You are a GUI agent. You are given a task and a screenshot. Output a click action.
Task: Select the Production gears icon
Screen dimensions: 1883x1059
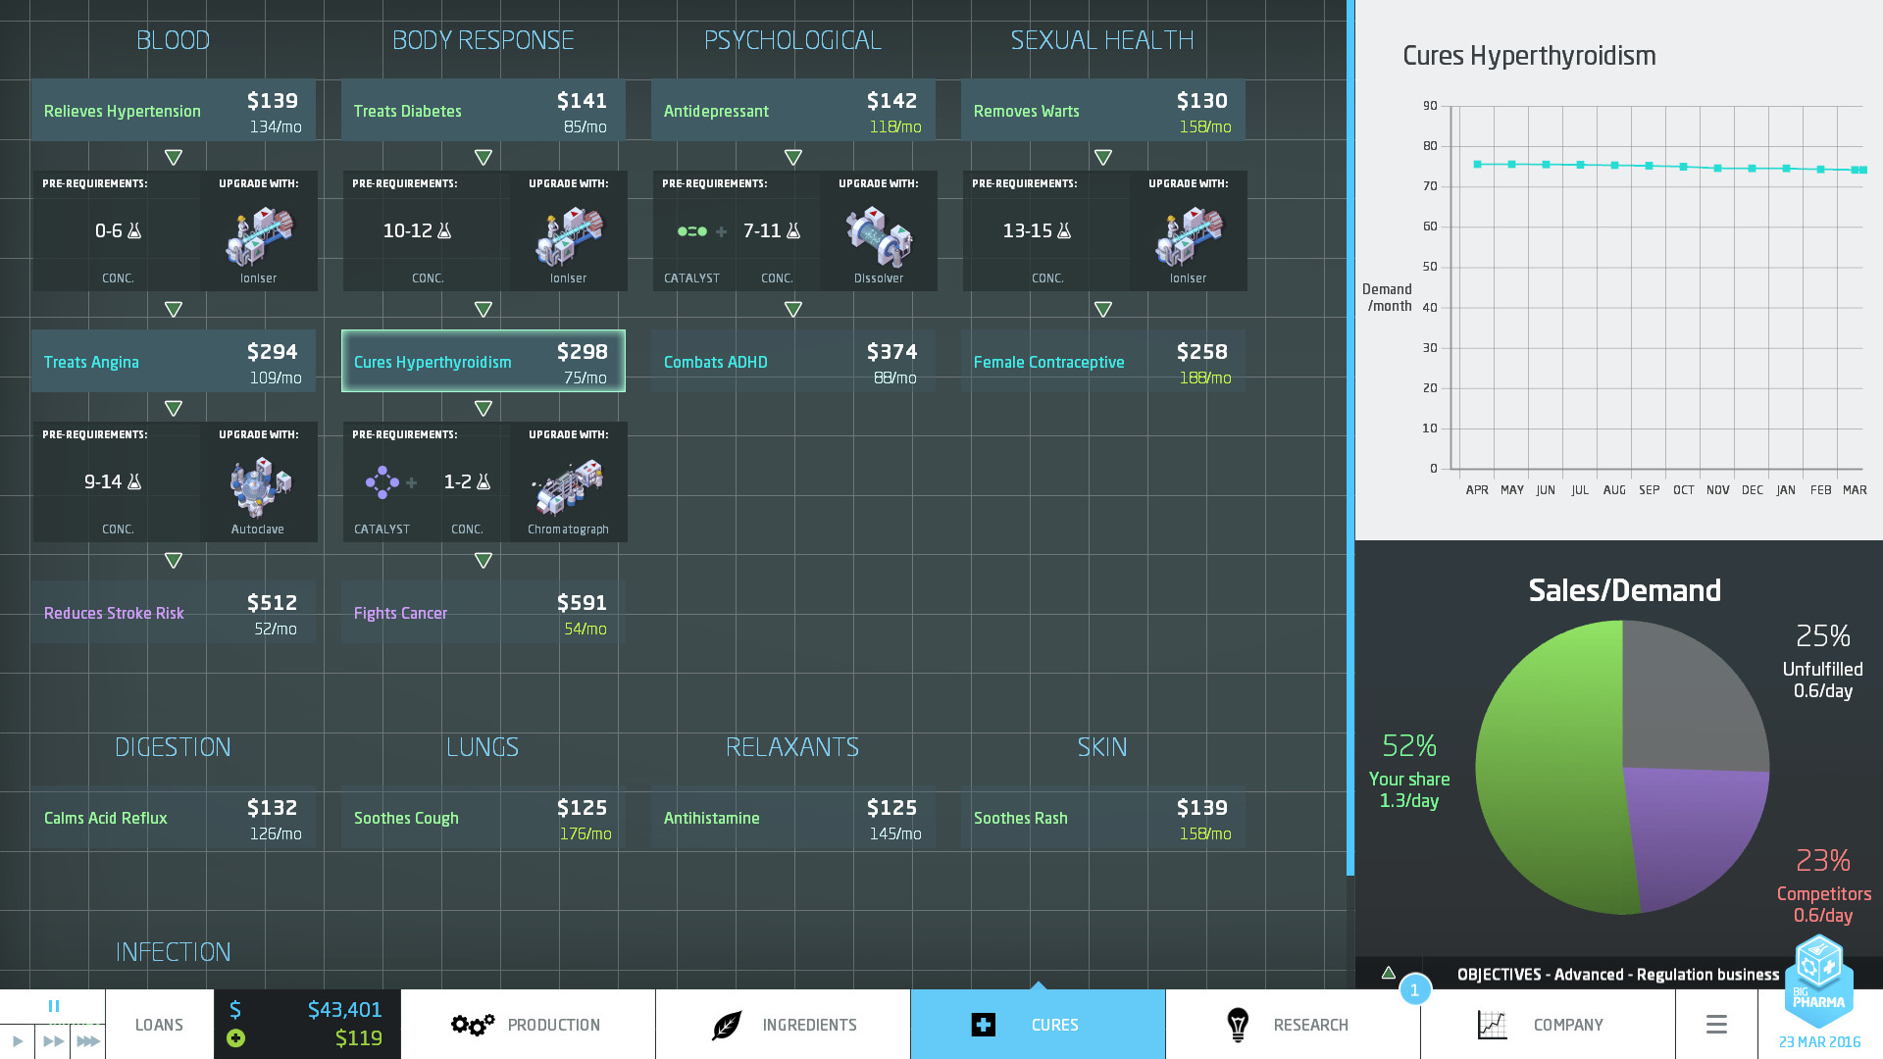(x=472, y=1024)
